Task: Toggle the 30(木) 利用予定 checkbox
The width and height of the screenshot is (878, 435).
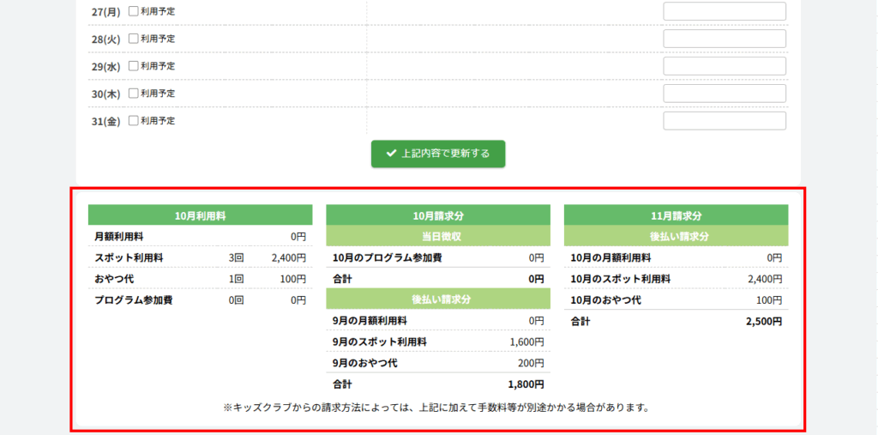Action: [x=133, y=94]
